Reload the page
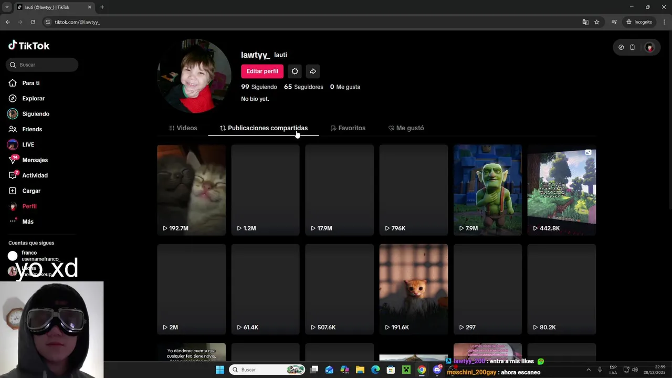This screenshot has width=672, height=378. 33,22
